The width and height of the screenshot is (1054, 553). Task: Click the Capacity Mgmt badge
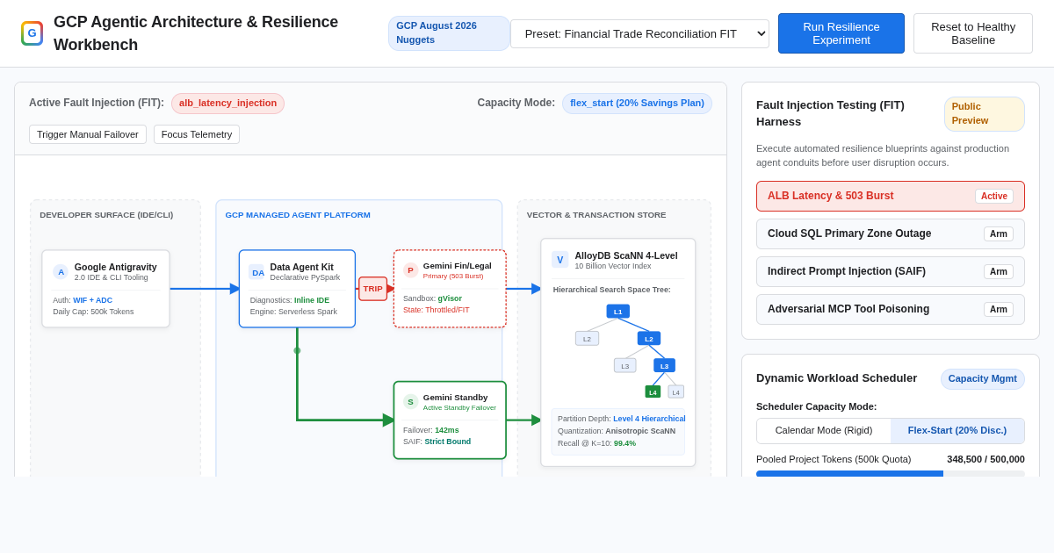pyautogui.click(x=983, y=379)
